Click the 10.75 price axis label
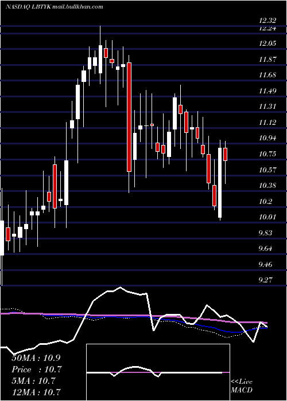This screenshot has height=401, width=287. click(x=267, y=154)
